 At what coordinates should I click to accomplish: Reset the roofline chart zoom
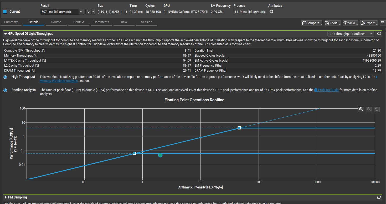[x=377, y=109]
